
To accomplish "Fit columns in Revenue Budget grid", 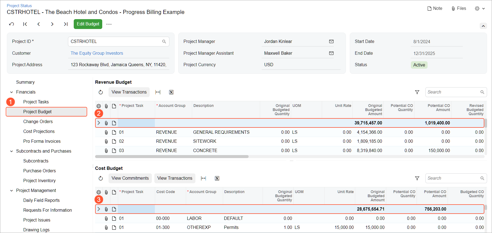I will [158, 92].
